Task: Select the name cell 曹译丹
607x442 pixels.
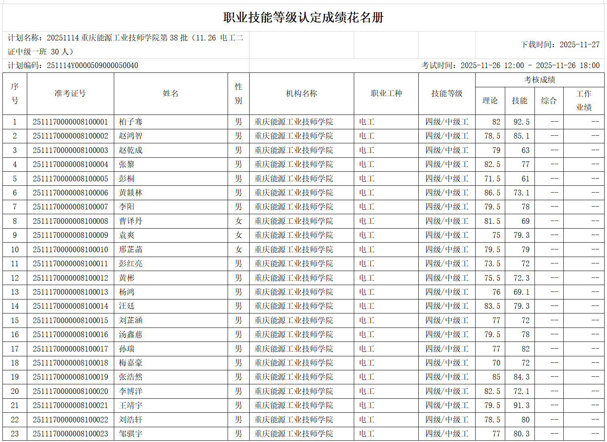Action: click(x=131, y=221)
